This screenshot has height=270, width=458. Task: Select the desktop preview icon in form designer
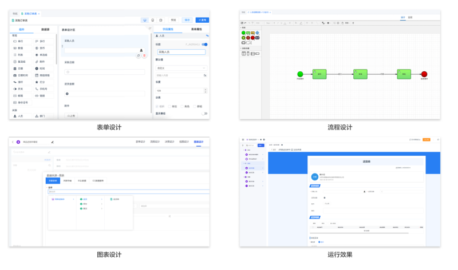145,20
